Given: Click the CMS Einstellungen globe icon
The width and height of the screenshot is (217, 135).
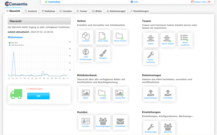Looking at the screenshot, I should tap(86, 54).
